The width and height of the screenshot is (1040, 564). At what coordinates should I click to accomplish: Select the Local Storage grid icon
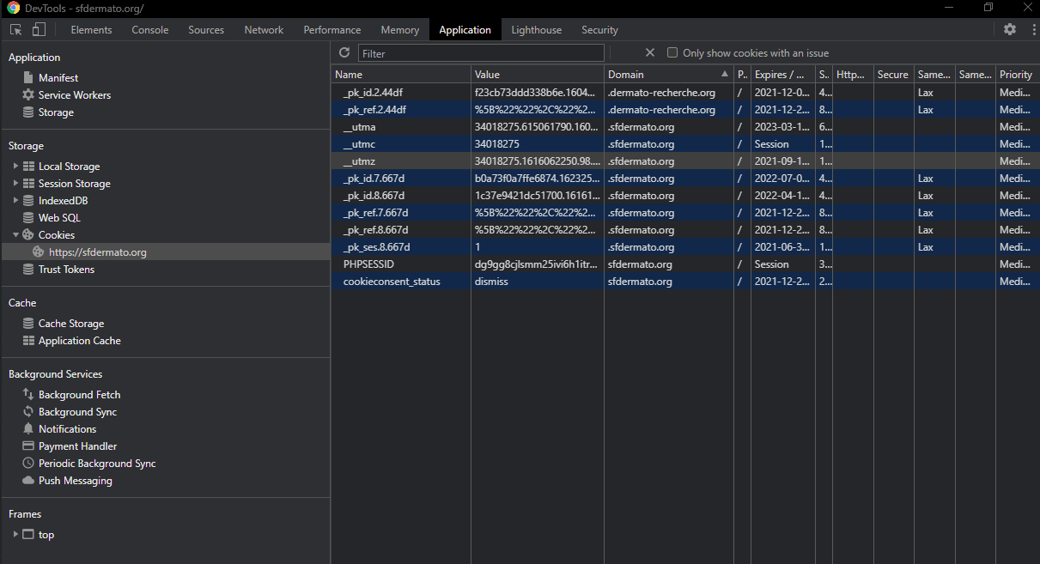click(x=28, y=166)
